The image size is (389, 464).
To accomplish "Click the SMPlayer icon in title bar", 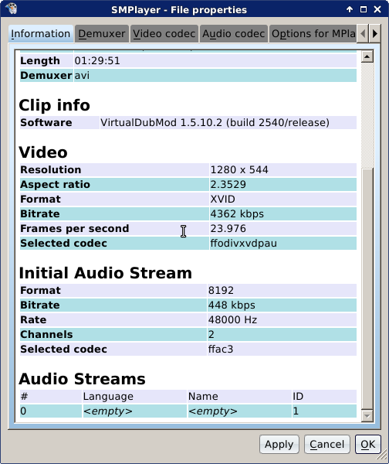I will tap(12, 9).
